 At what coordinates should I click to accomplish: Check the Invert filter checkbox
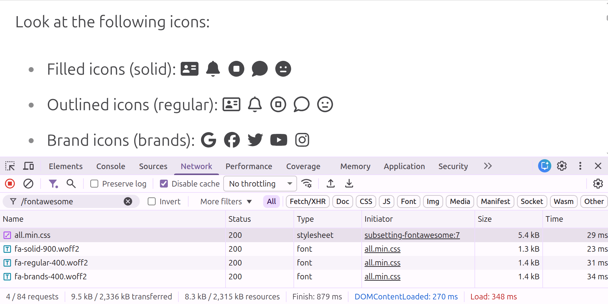pos(152,201)
